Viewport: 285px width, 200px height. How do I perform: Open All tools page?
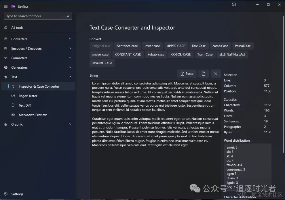38,28
